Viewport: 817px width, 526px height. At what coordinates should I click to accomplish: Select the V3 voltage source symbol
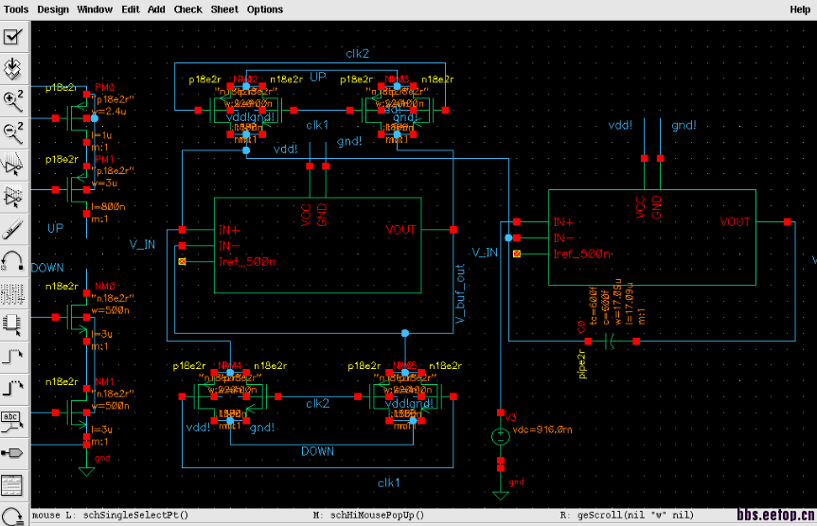501,436
